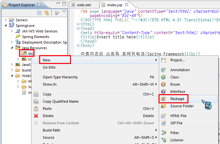Choose Copy Qualified Name
This screenshot has width=220, height=144.
(95, 101)
